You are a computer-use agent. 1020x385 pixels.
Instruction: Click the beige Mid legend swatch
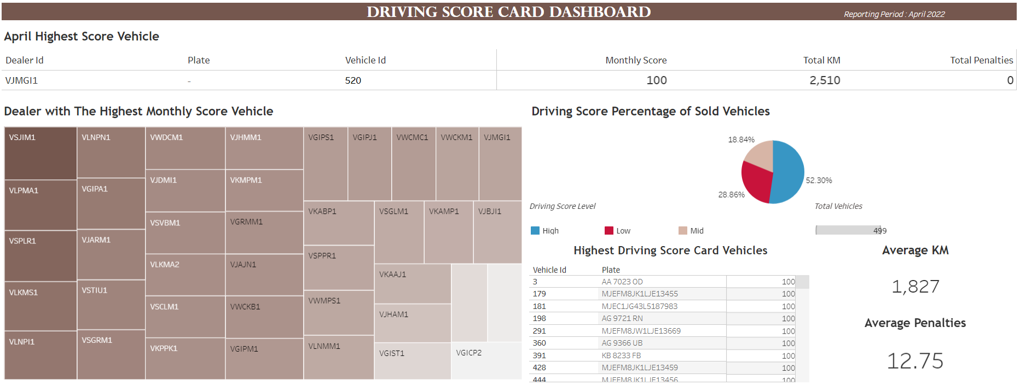click(x=682, y=231)
